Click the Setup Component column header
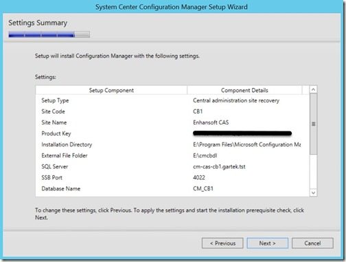This screenshot has width=346, height=262. (x=111, y=90)
